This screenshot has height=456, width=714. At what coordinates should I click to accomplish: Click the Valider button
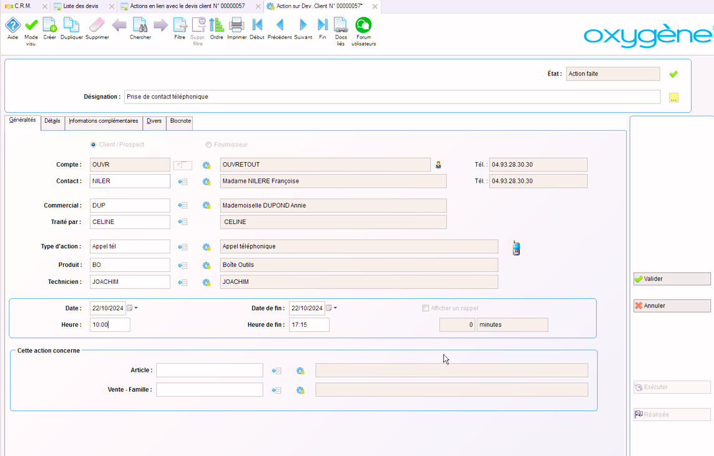point(672,279)
